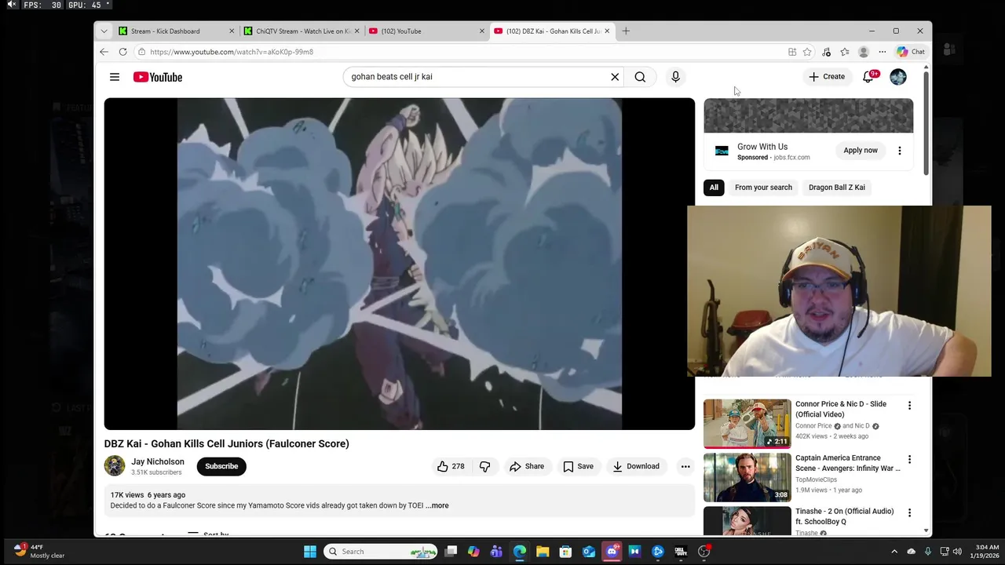Open Jay Nicholson channel name link

point(158,461)
